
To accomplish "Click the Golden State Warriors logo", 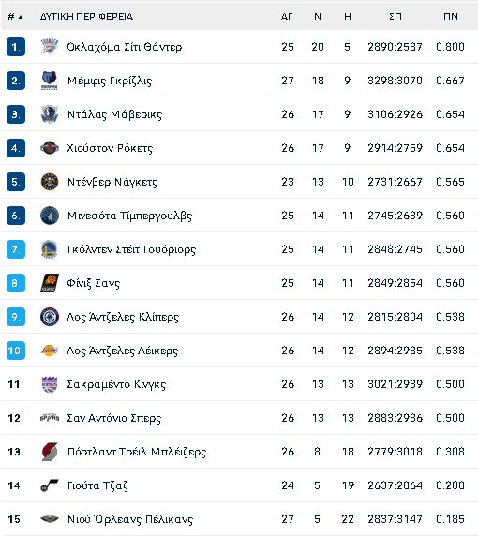I will [50, 249].
